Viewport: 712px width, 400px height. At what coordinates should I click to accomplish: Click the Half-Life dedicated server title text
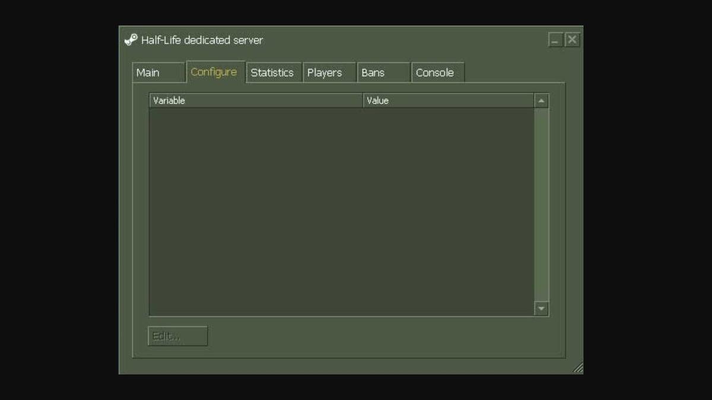click(x=202, y=40)
